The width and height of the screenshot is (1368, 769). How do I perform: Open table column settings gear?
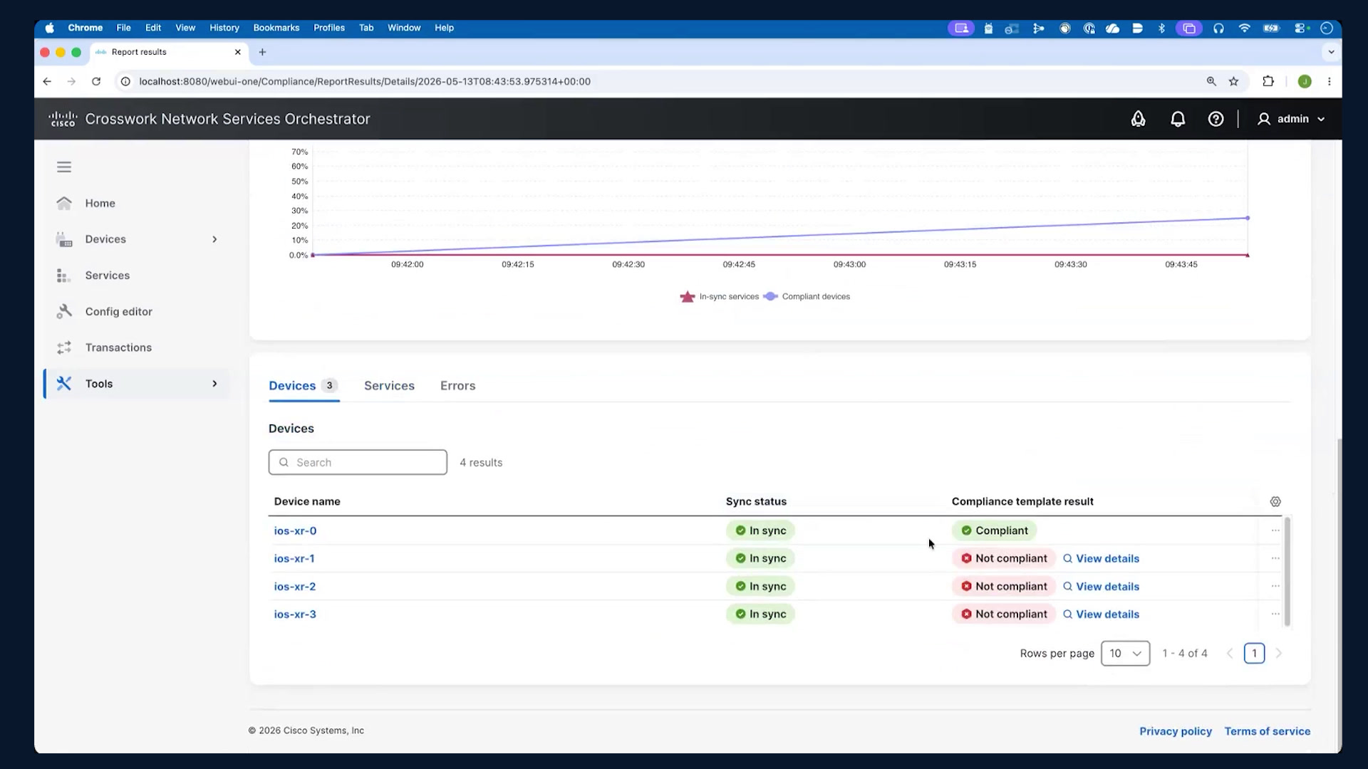[1275, 502]
